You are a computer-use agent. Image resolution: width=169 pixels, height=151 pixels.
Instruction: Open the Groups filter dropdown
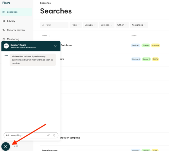tap(90, 25)
